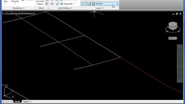Screen dimensions: 185x104
Task: Click the viewport [–] controls label
Action: coord(4,14)
